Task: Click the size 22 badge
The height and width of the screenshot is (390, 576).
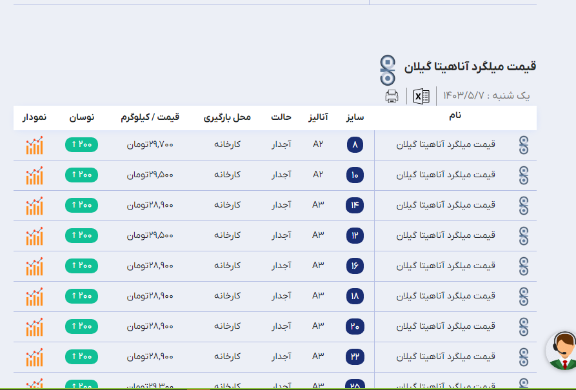Action: point(355,356)
